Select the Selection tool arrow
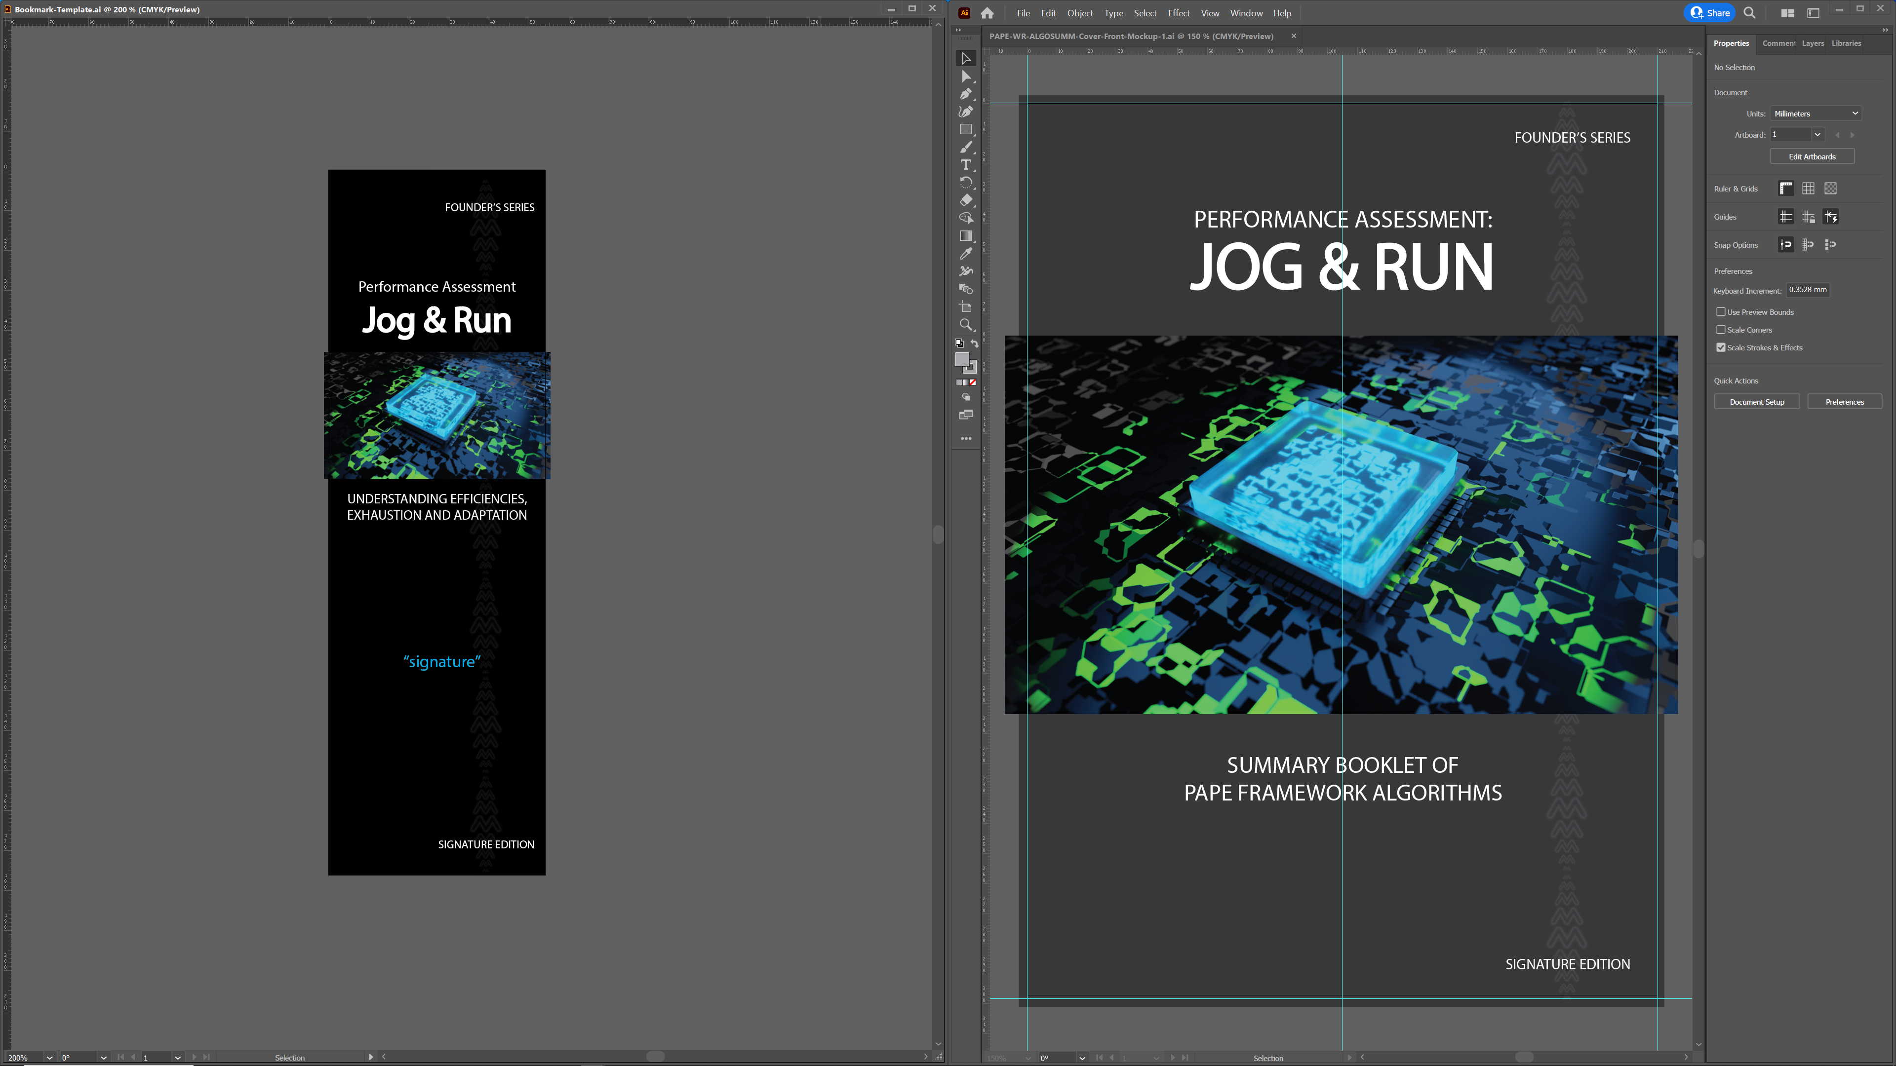This screenshot has width=1896, height=1066. click(x=966, y=58)
